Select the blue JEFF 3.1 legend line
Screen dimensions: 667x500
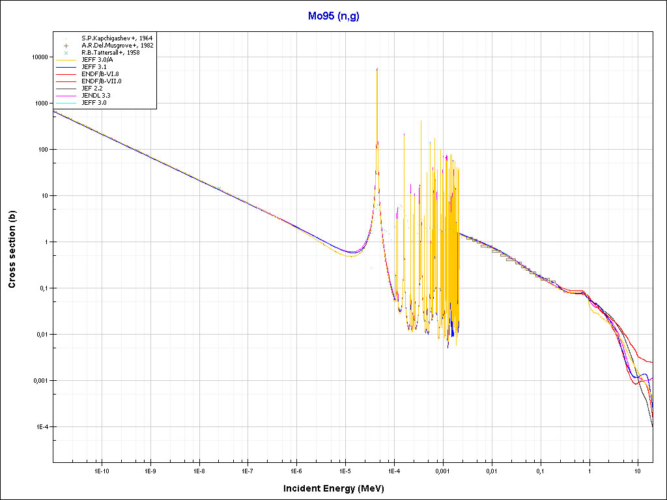pyautogui.click(x=66, y=67)
